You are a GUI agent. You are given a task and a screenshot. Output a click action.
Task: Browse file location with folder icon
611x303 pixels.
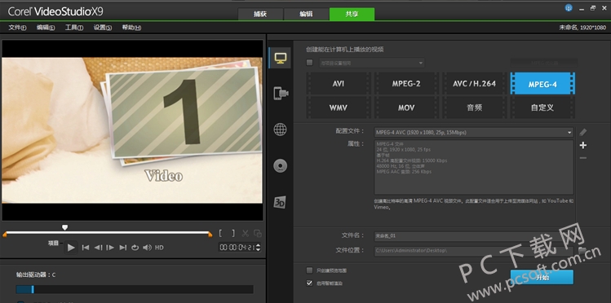582,251
